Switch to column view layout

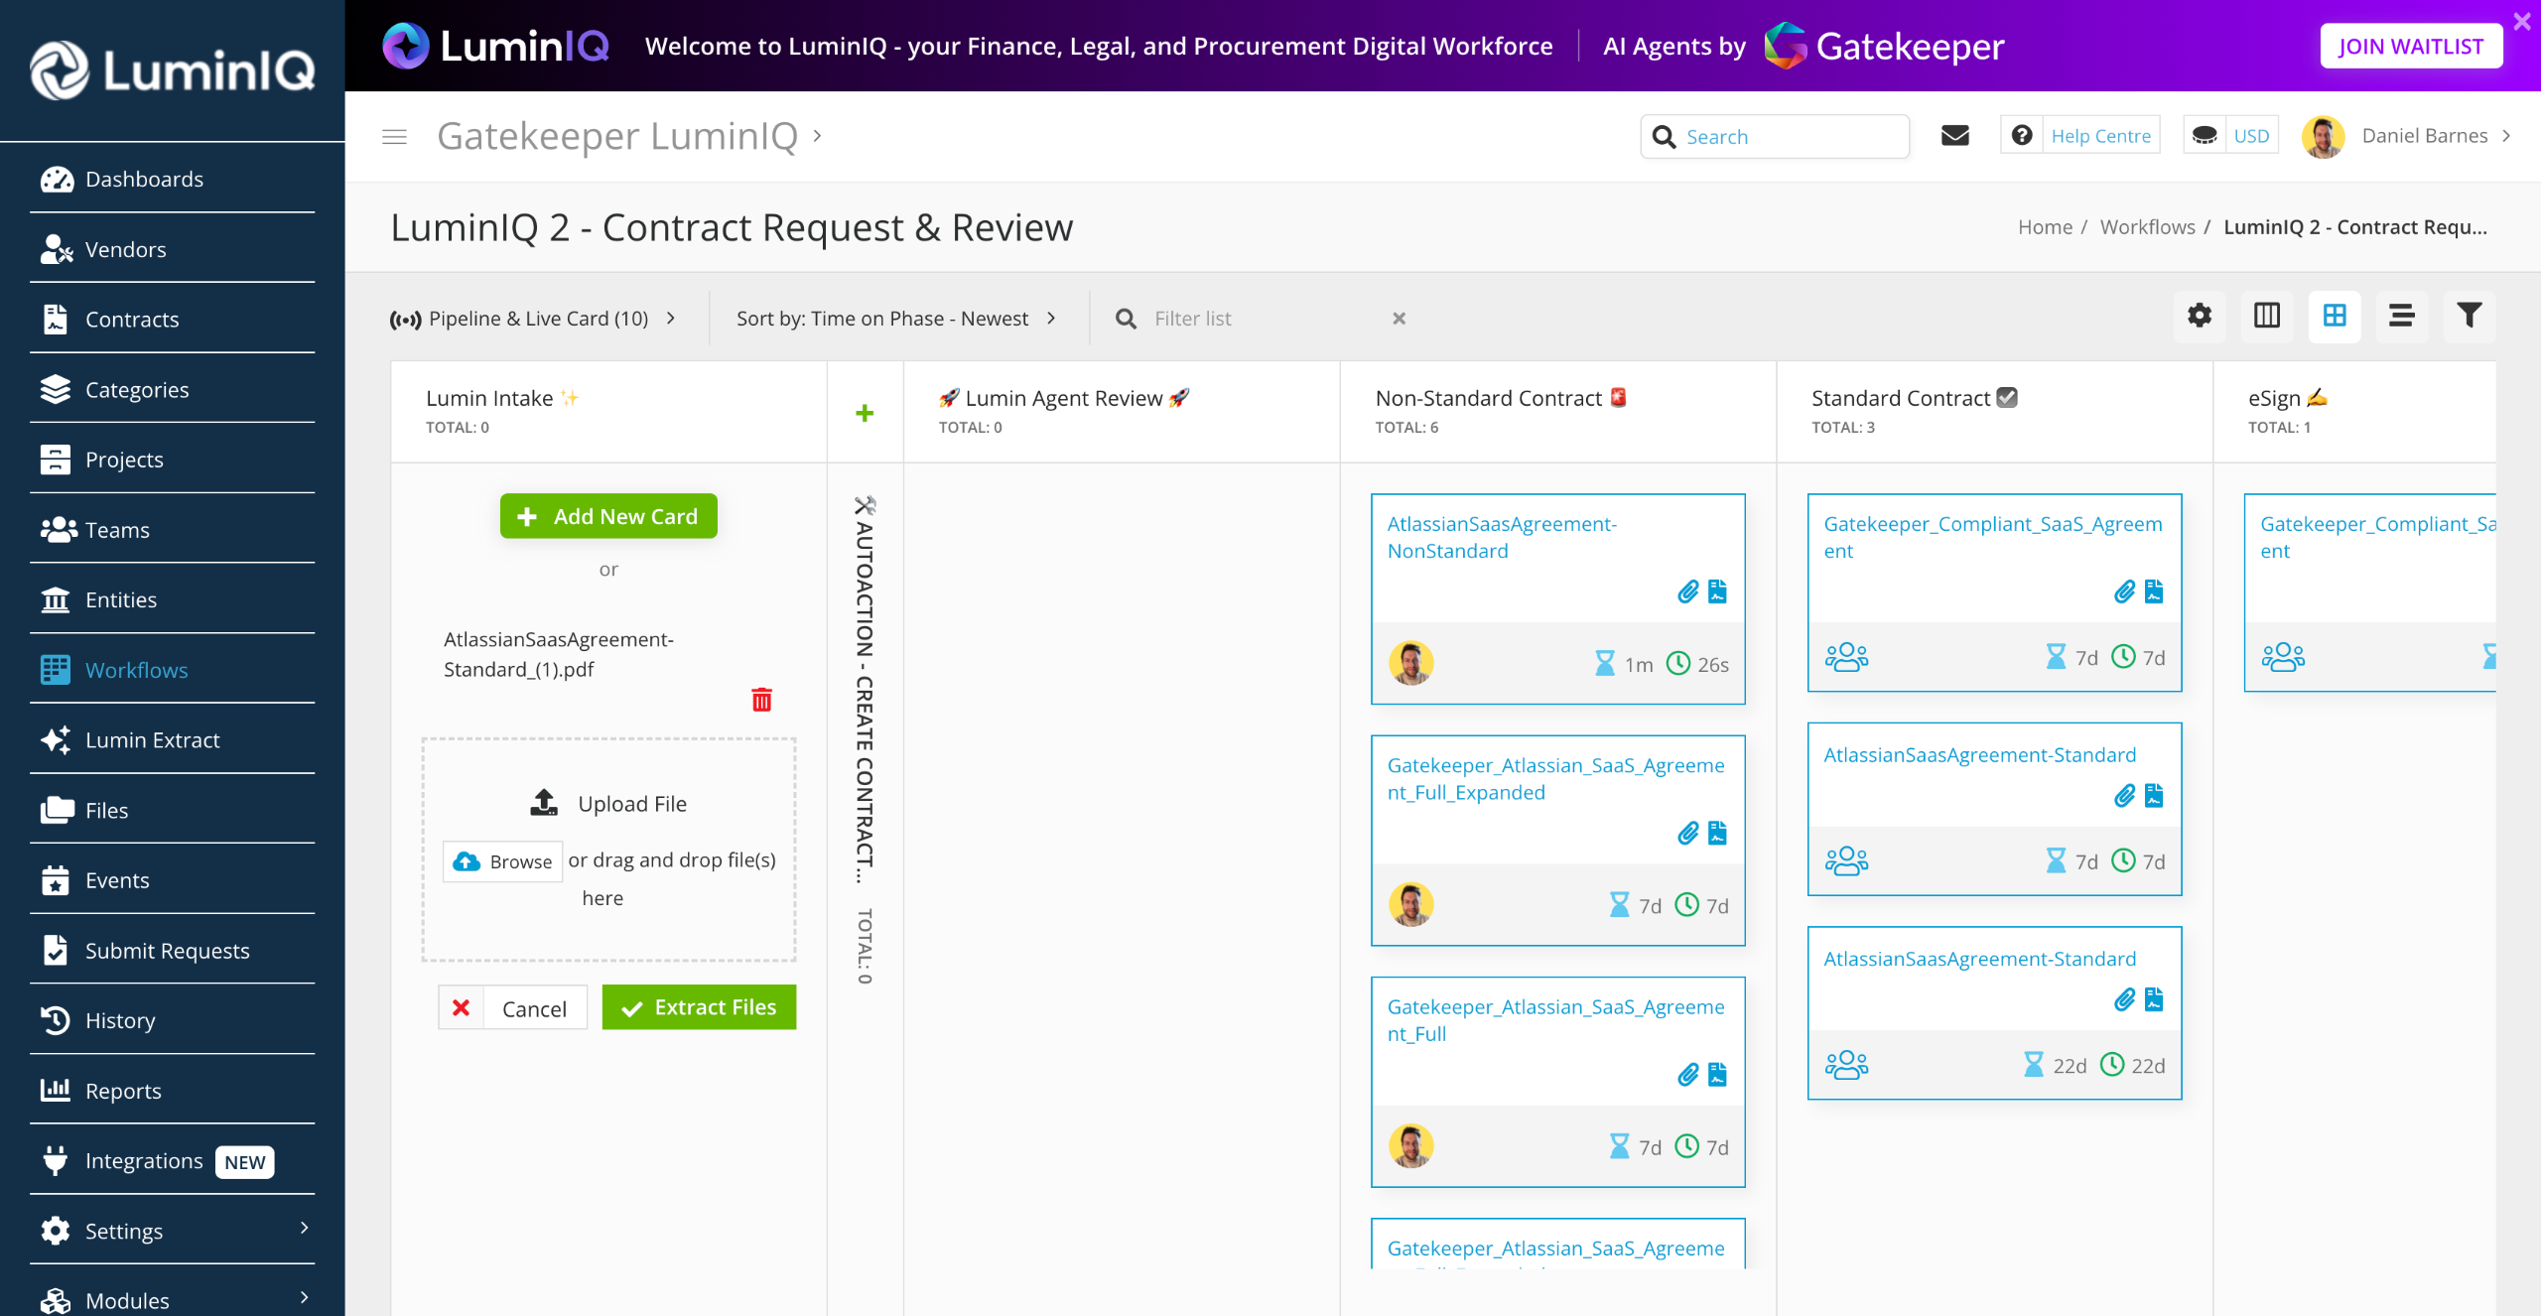2267,317
